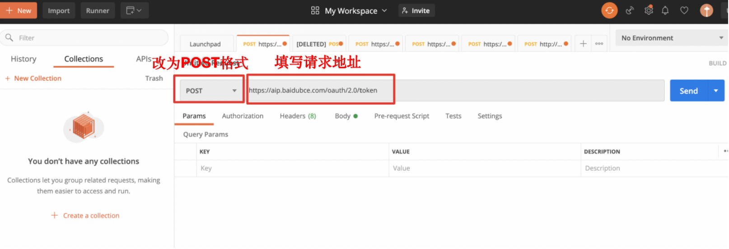The image size is (729, 249).
Task: Click the Key cell in query params
Action: [293, 168]
